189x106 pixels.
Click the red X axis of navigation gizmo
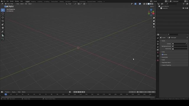tap(153, 14)
